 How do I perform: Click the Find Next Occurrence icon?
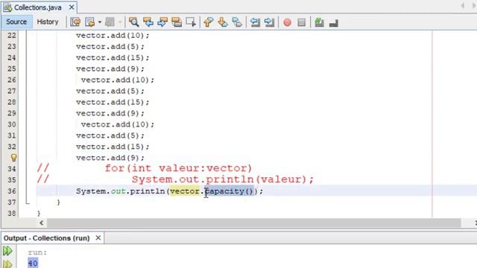[162, 22]
